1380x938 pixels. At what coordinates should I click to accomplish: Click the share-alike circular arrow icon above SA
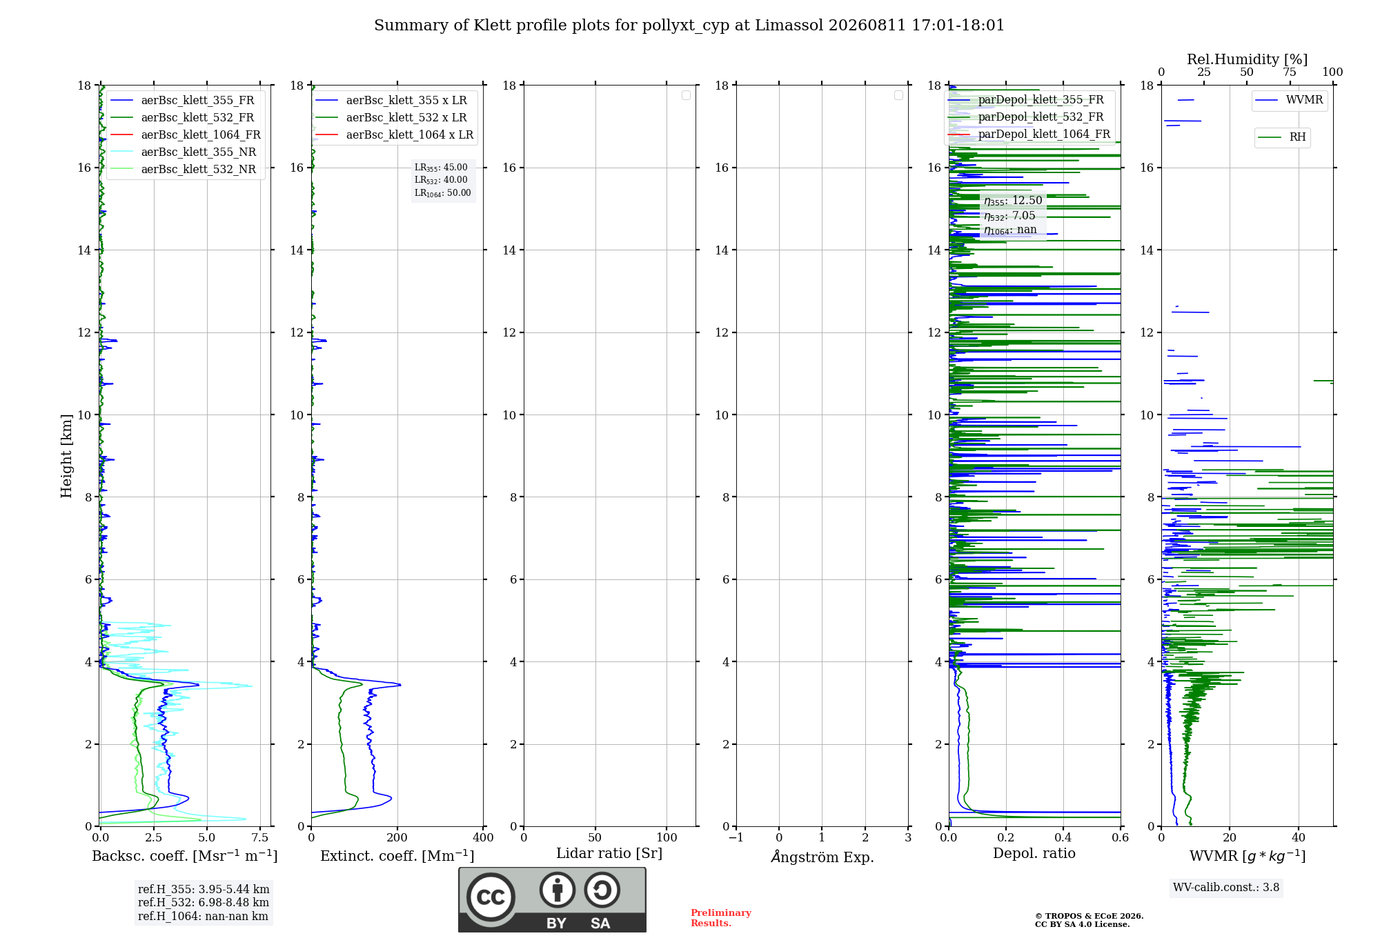click(x=602, y=890)
